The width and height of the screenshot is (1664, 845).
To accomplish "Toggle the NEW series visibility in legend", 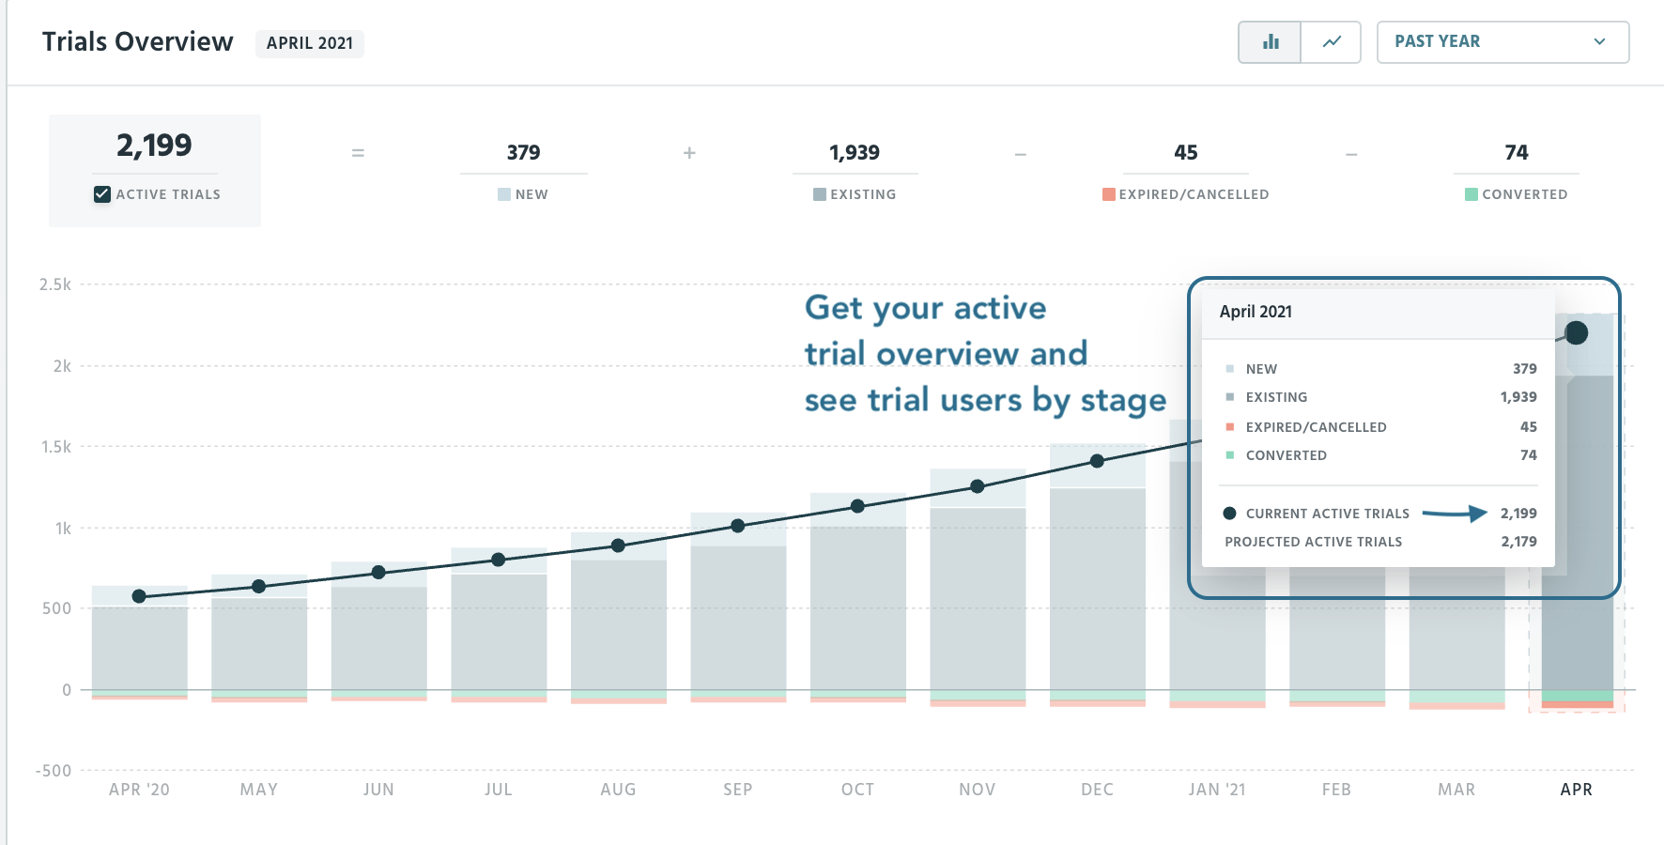I will [503, 194].
